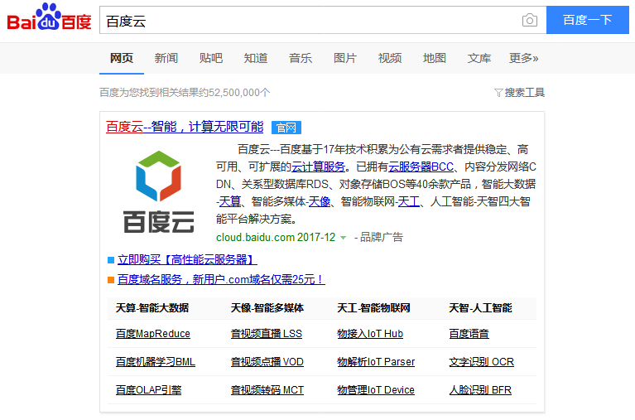Open the 物管理IoT Device link
The width and height of the screenshot is (635, 420).
coord(376,390)
